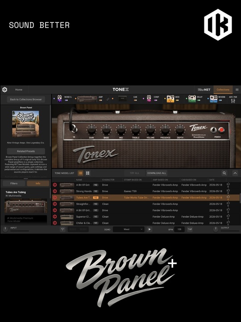The height and width of the screenshot is (322, 241).
Task: Select the blue REVERB pedal icon
Action: click(x=213, y=99)
